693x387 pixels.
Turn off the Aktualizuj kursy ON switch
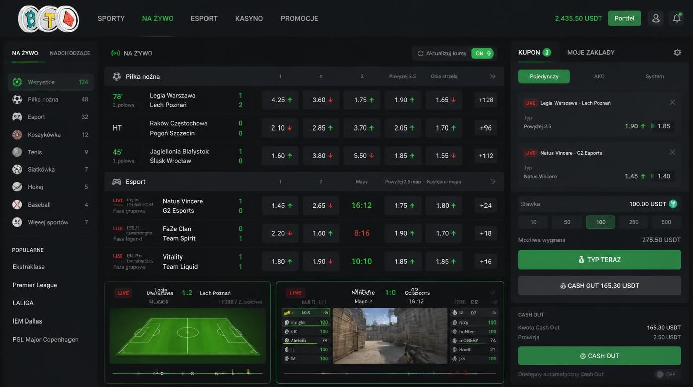pos(482,53)
